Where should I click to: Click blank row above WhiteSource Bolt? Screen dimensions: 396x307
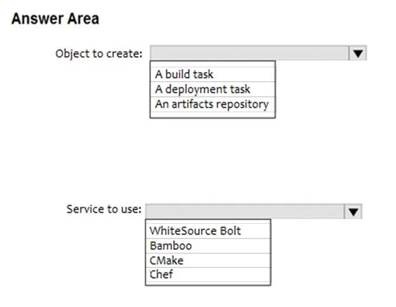click(x=208, y=222)
